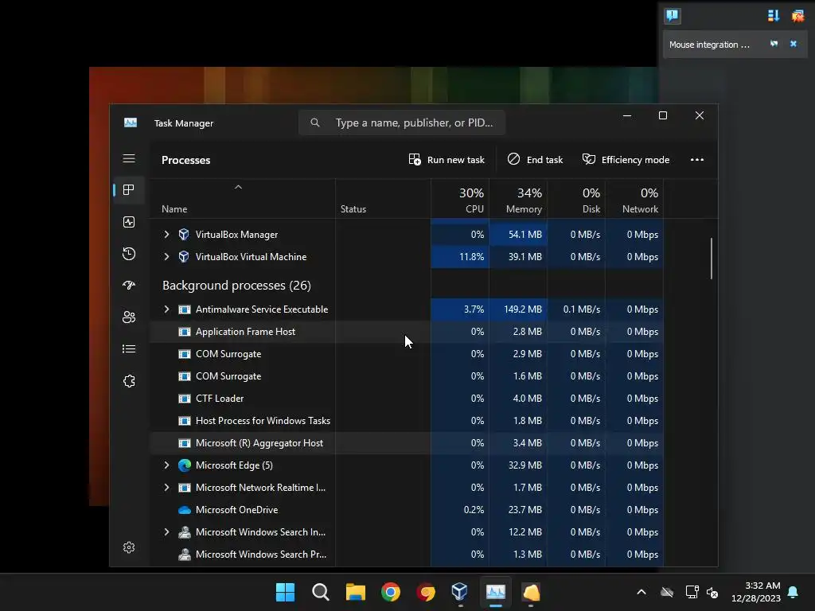Select the CTF Loader process row
Screen dimensions: 815x611
pyautogui.click(x=407, y=399)
